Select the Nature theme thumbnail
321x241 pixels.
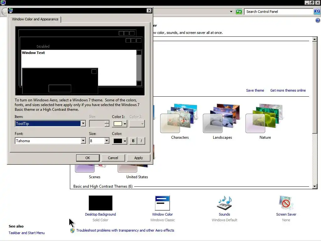(x=264, y=118)
